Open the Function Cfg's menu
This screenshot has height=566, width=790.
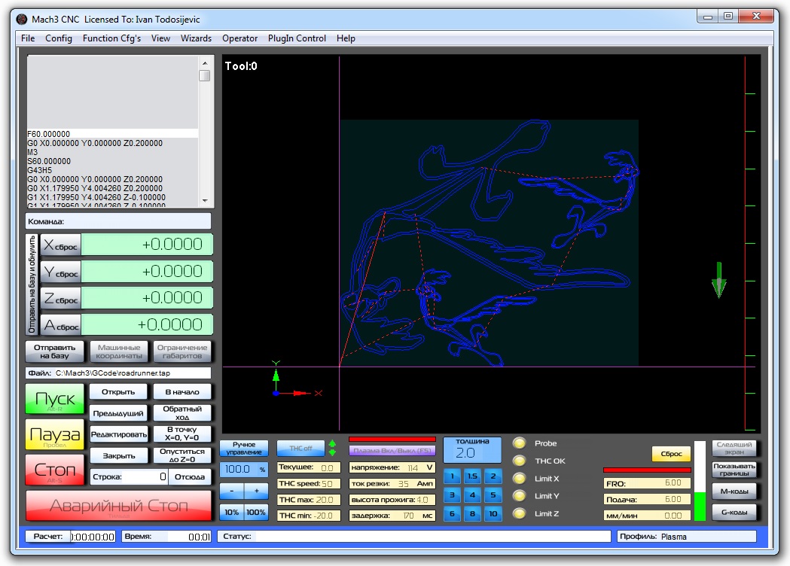[111, 38]
